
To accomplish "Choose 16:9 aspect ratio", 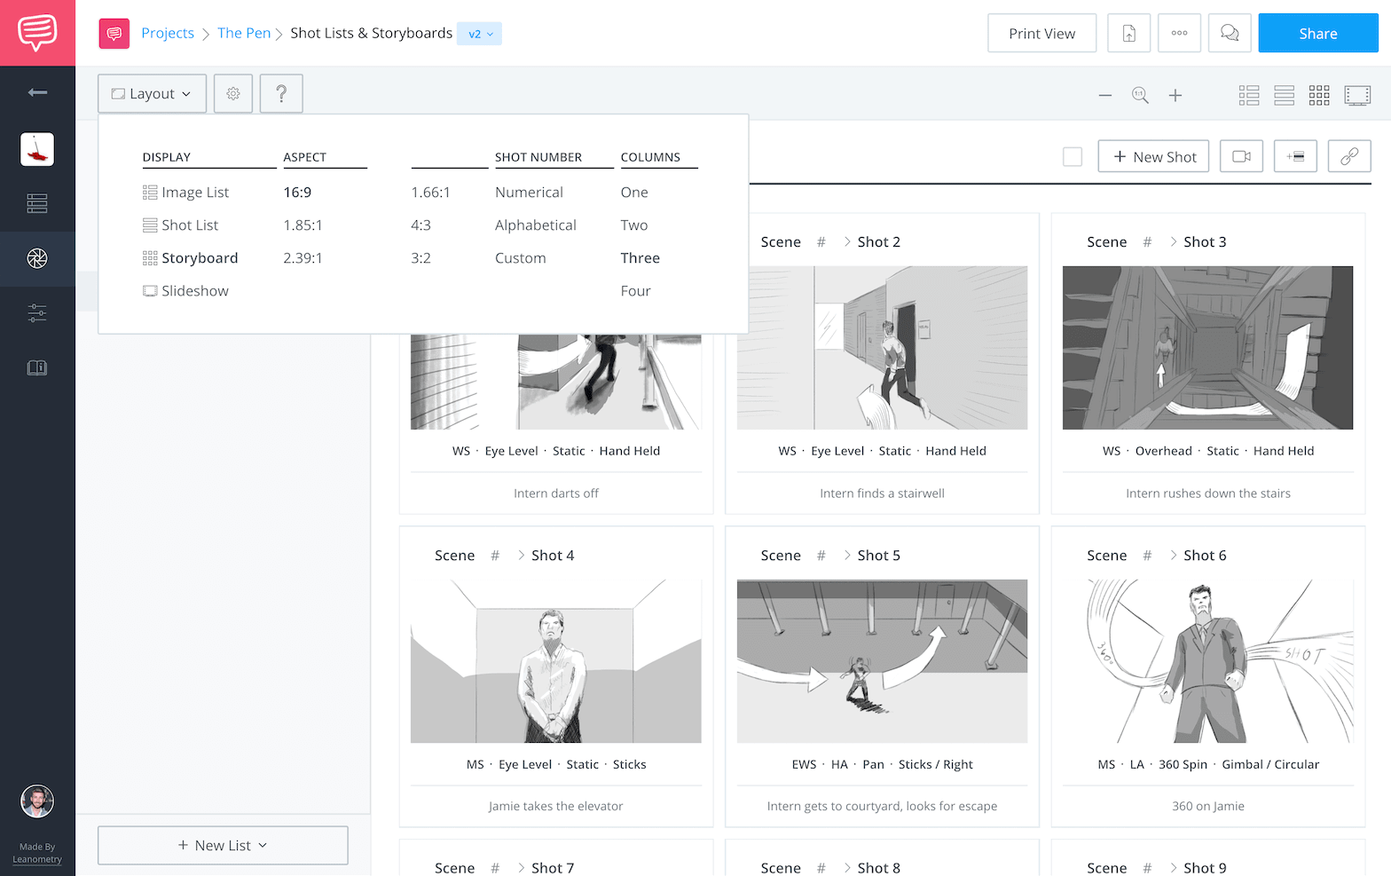I will pos(297,193).
